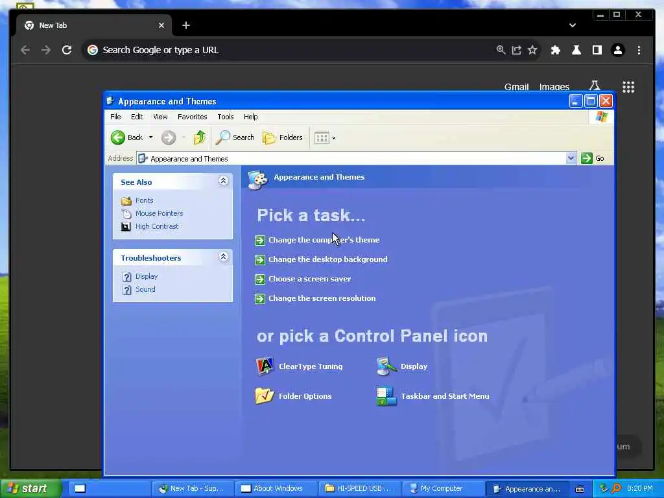The width and height of the screenshot is (664, 498).
Task: Click the green Go arrow button
Action: (x=586, y=158)
